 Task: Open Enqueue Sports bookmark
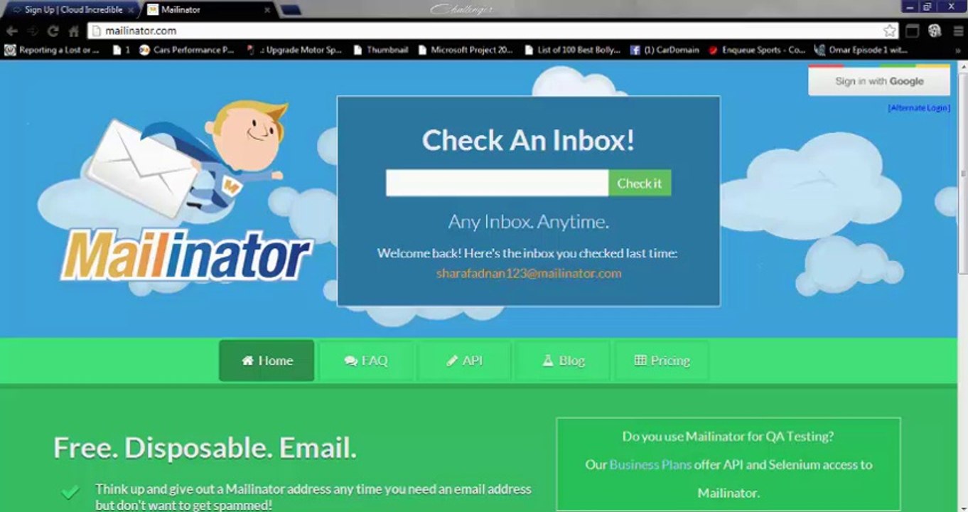(x=757, y=50)
